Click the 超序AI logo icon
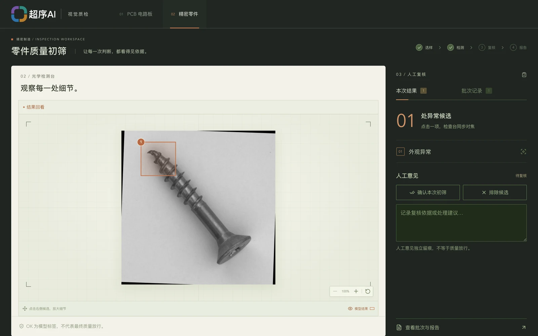The height and width of the screenshot is (336, 538). pyautogui.click(x=19, y=14)
